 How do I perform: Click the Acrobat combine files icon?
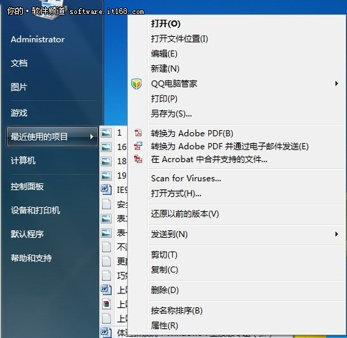(138, 159)
